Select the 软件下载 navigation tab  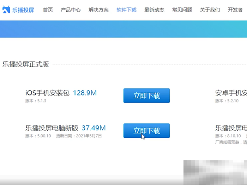pos(126,10)
